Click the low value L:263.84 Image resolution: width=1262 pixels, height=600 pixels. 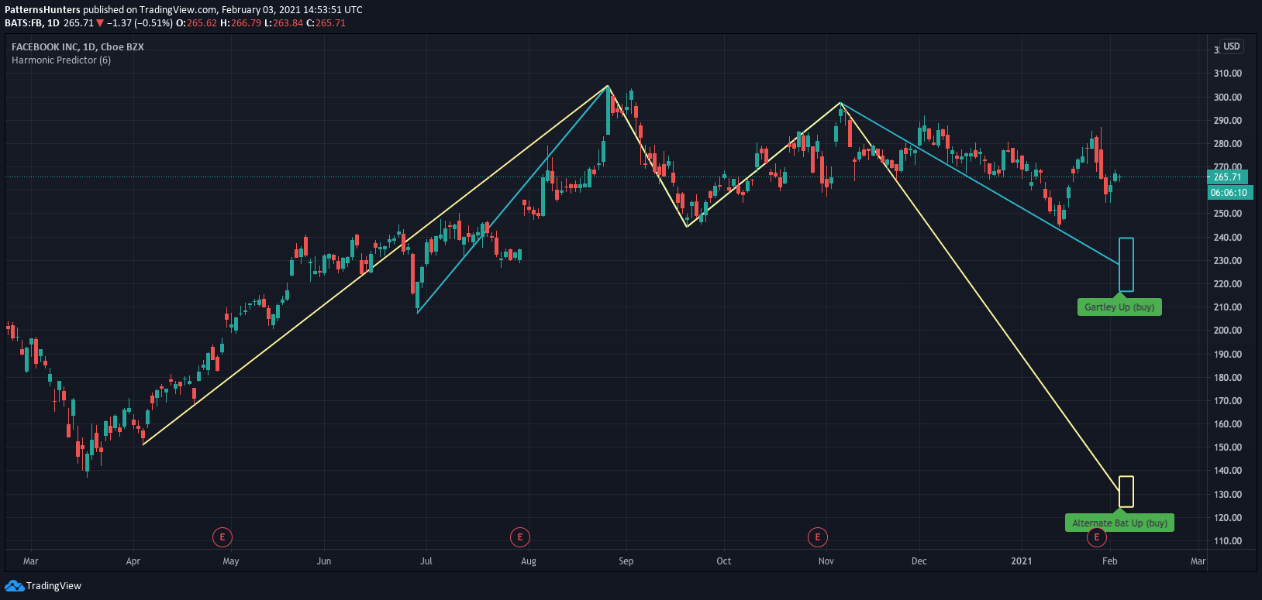(x=284, y=23)
